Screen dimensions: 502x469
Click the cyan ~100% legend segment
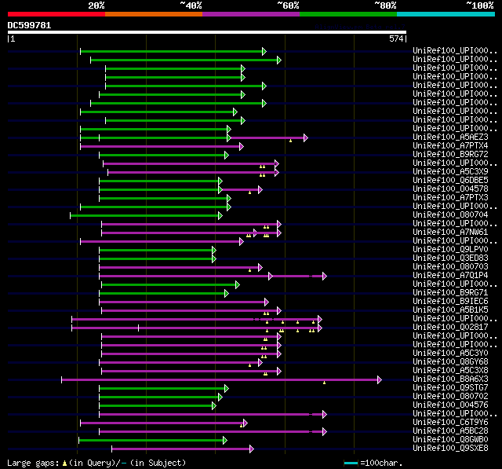446,14
